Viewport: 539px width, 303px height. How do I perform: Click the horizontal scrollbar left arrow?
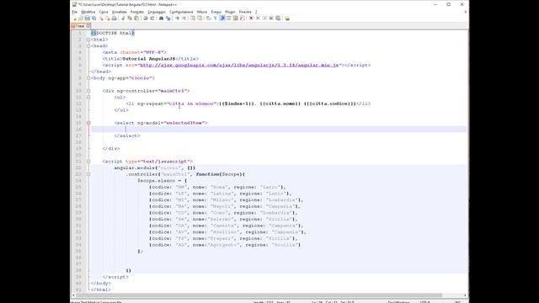(73, 295)
